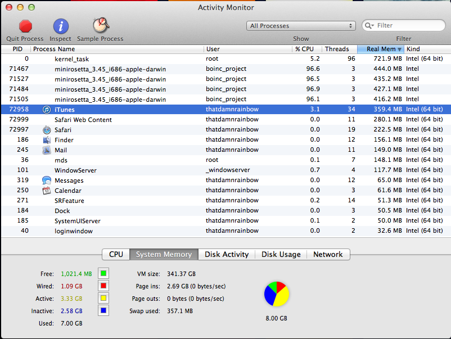The image size is (451, 339).
Task: Select the kernel_task process row
Action: 226,59
